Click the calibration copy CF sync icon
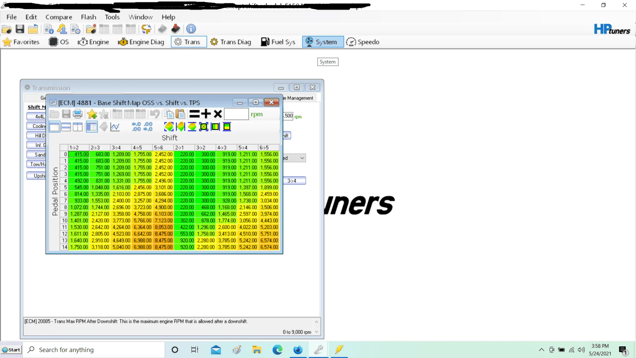The height and width of the screenshot is (358, 636). point(146,29)
